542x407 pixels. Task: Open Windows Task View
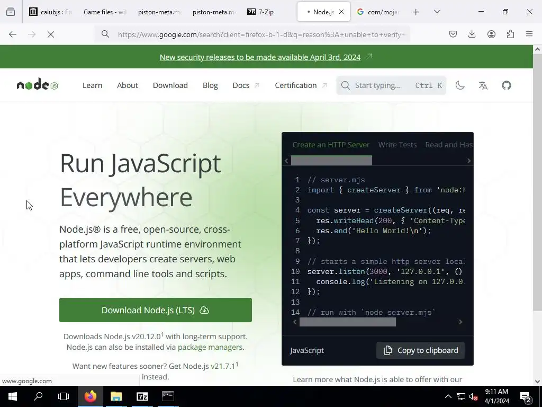64,396
